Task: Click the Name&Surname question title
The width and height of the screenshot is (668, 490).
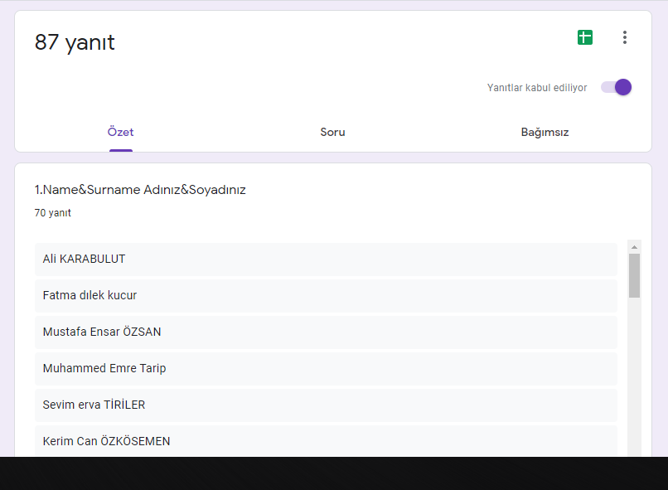Action: point(140,190)
